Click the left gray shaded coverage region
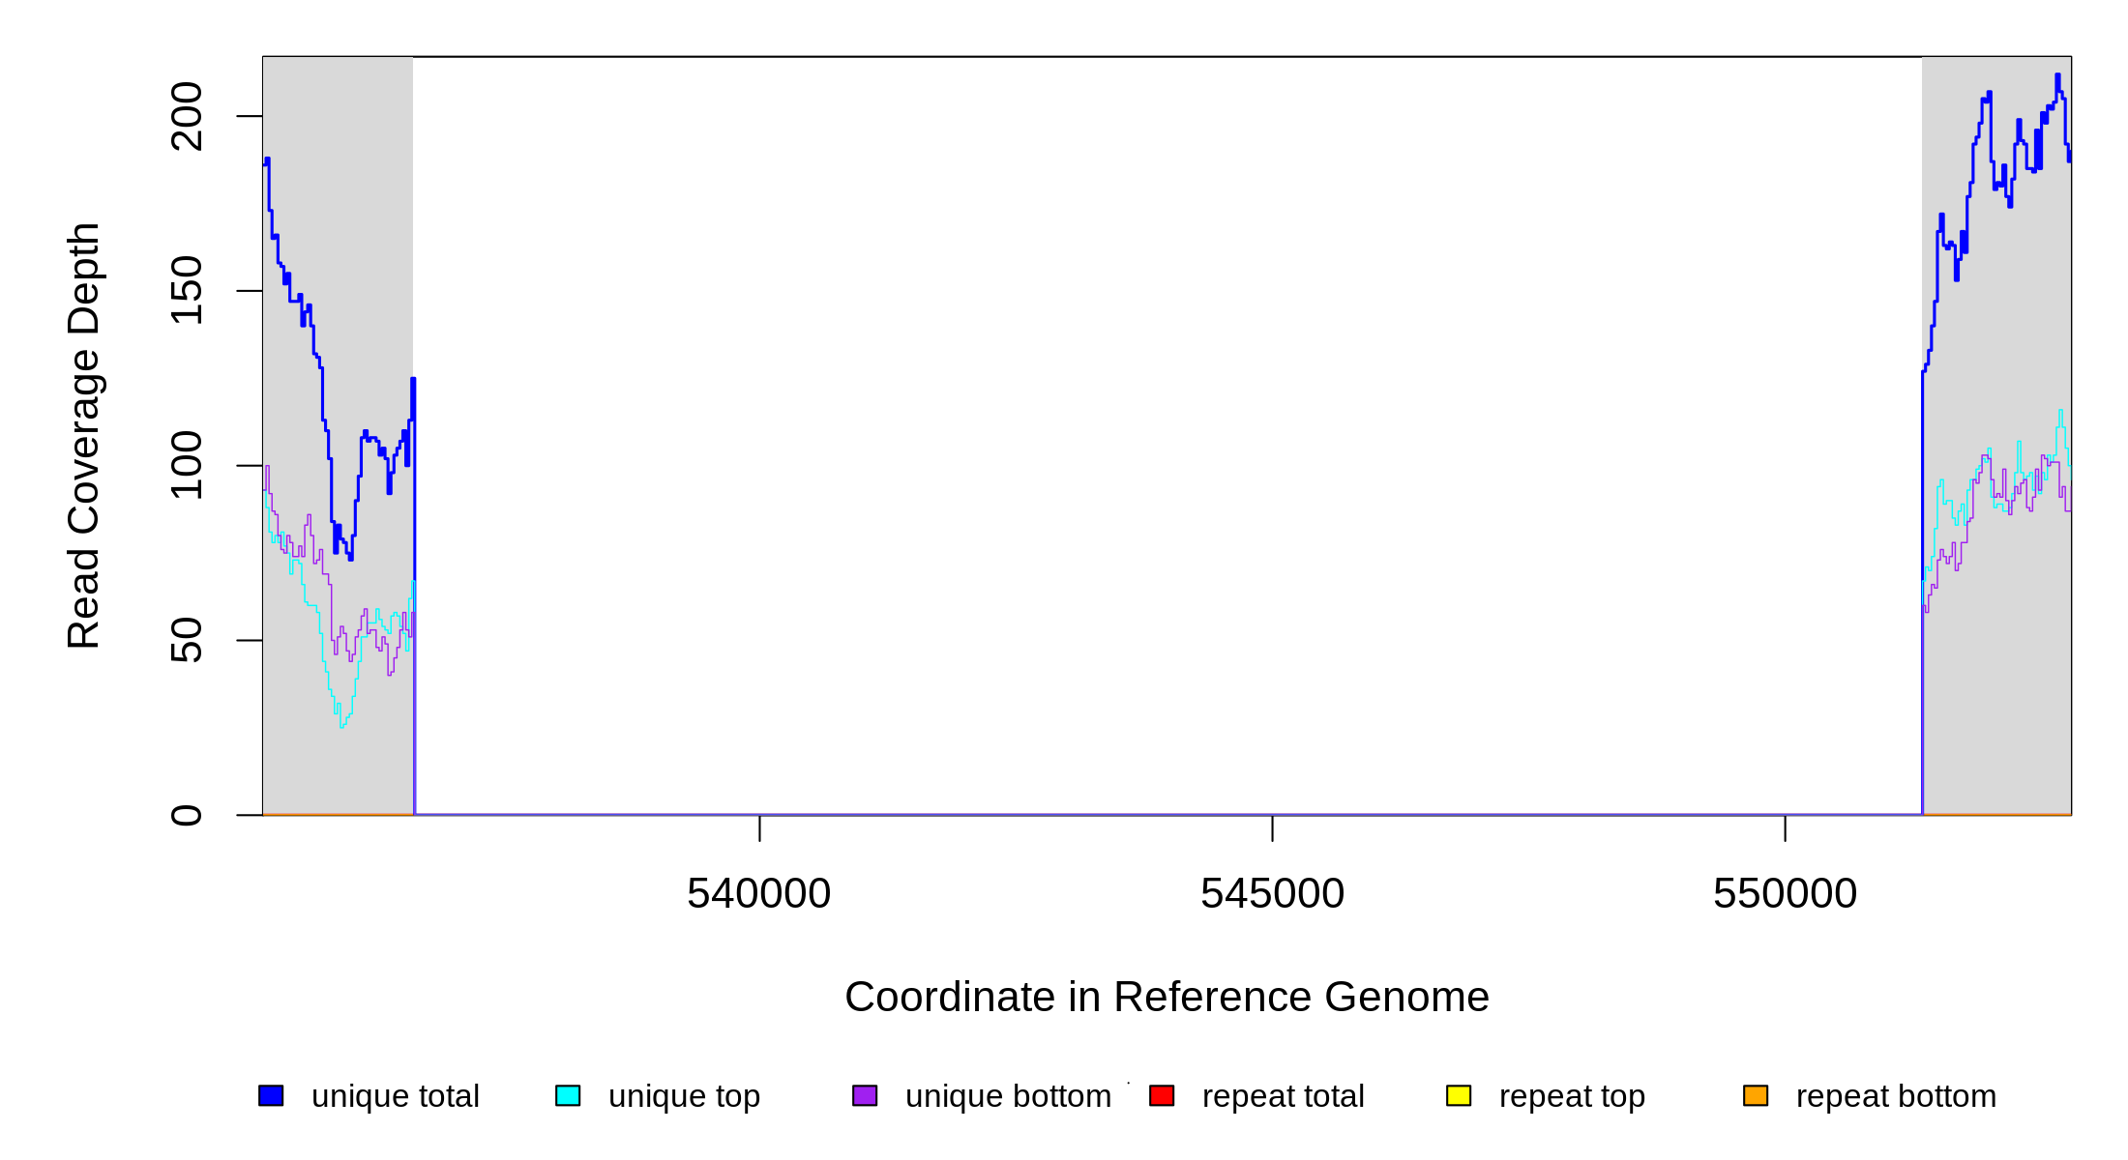Screen dimensions: 2128x1160 click(338, 242)
